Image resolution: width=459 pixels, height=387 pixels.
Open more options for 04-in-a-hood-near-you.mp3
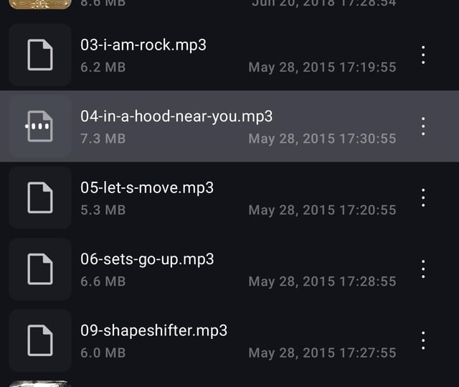coord(423,126)
